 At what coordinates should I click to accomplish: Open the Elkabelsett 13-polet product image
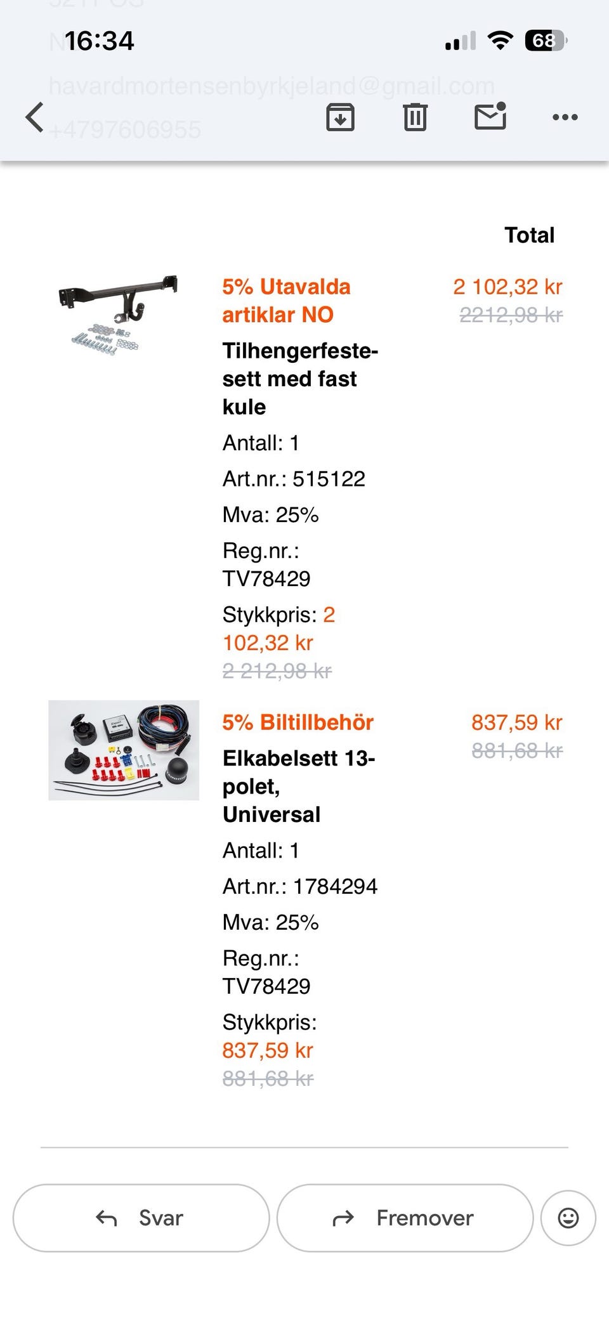124,750
